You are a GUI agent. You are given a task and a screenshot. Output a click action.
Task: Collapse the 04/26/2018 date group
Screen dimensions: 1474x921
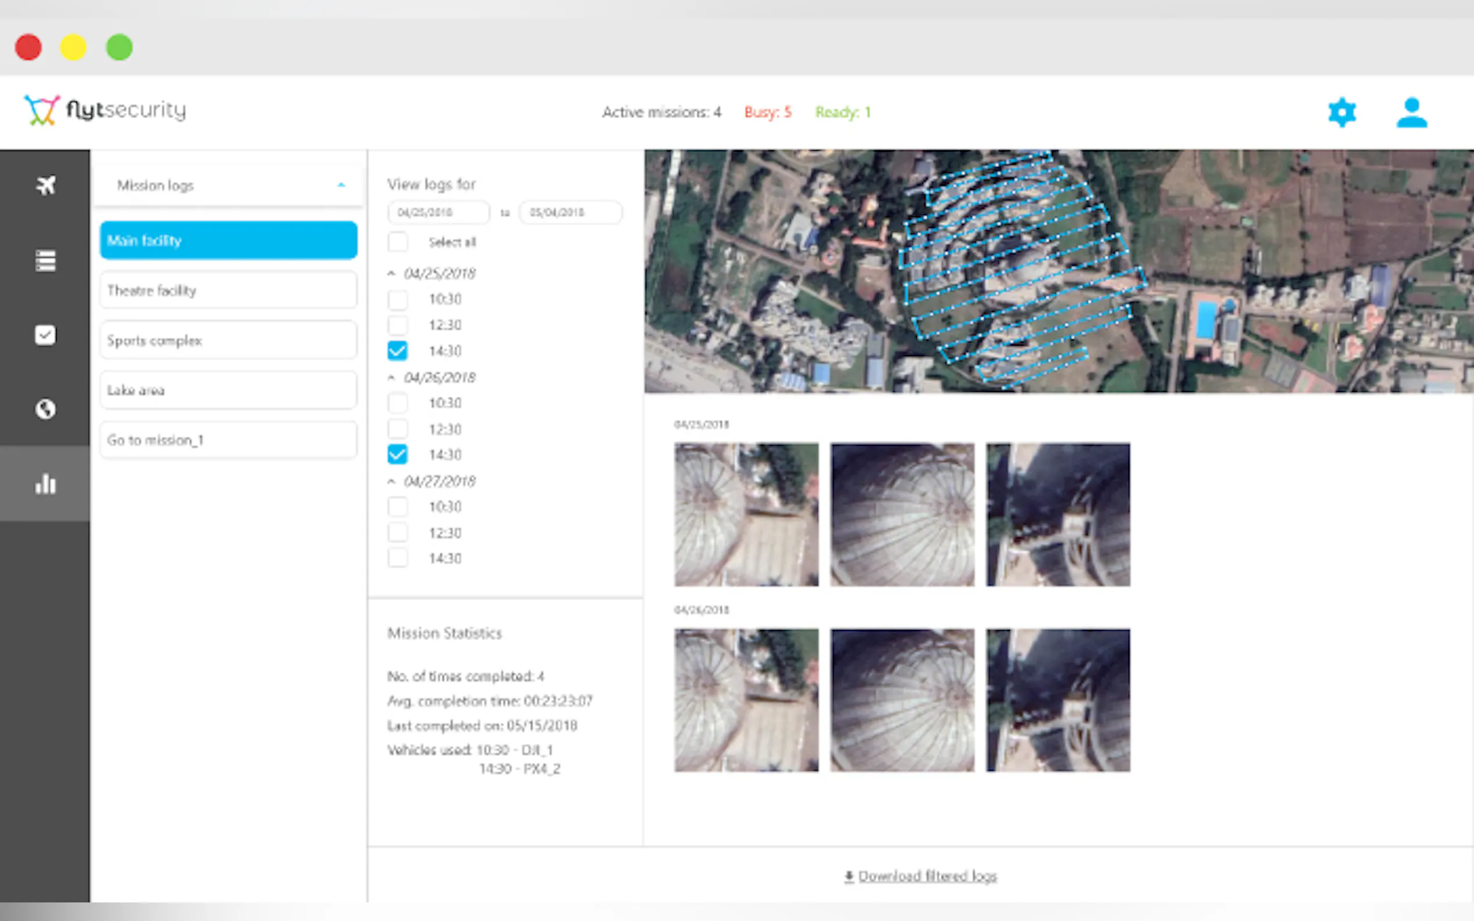click(x=392, y=378)
